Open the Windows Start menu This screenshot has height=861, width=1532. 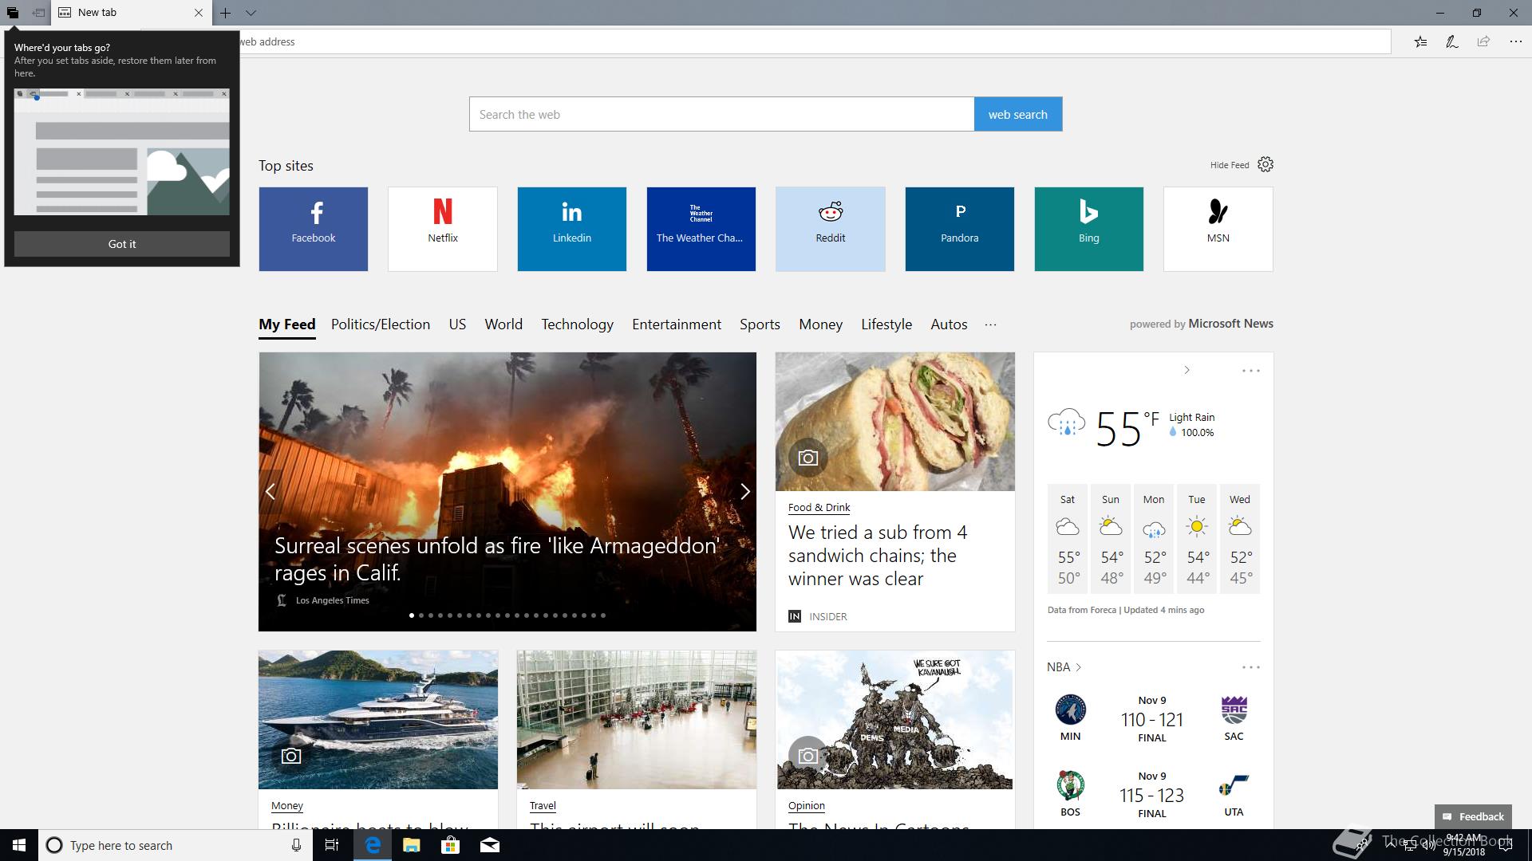(x=19, y=845)
